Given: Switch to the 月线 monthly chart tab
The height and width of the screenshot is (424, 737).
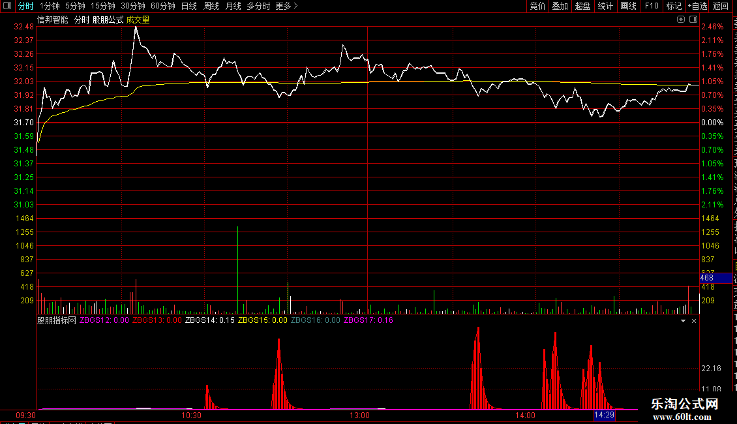Looking at the screenshot, I should click(x=233, y=6).
